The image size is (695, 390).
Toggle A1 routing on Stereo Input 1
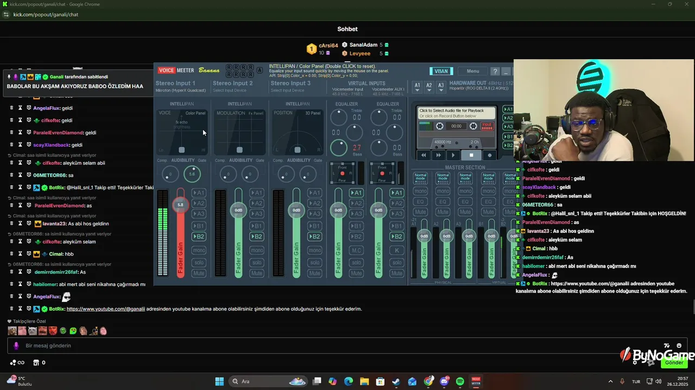click(x=199, y=193)
